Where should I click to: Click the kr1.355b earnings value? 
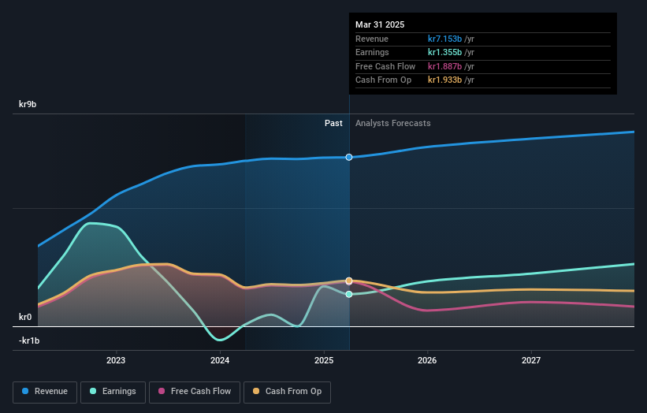444,52
